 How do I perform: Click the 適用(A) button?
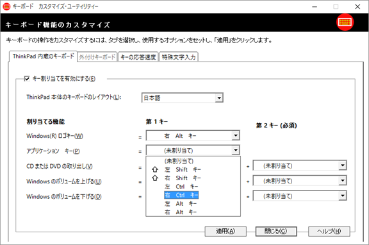225,232
